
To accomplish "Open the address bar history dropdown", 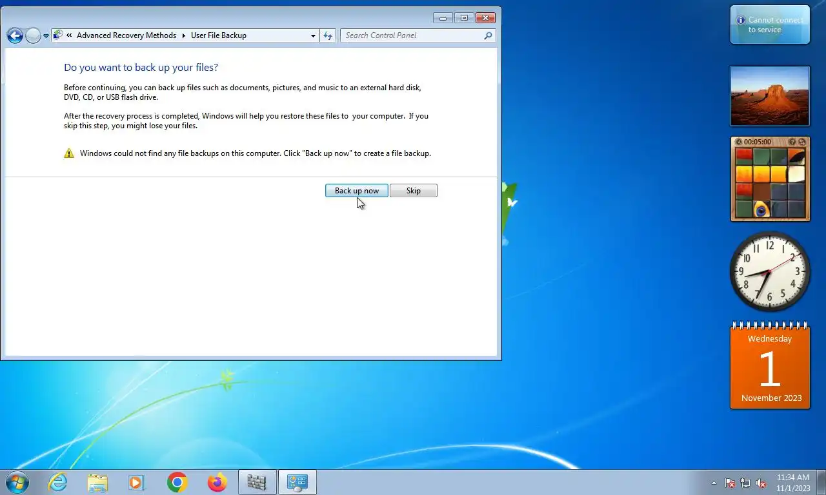I will [313, 35].
